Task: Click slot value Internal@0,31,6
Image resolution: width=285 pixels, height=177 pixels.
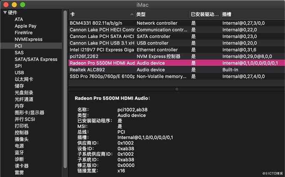Action: pyautogui.click(x=240, y=50)
